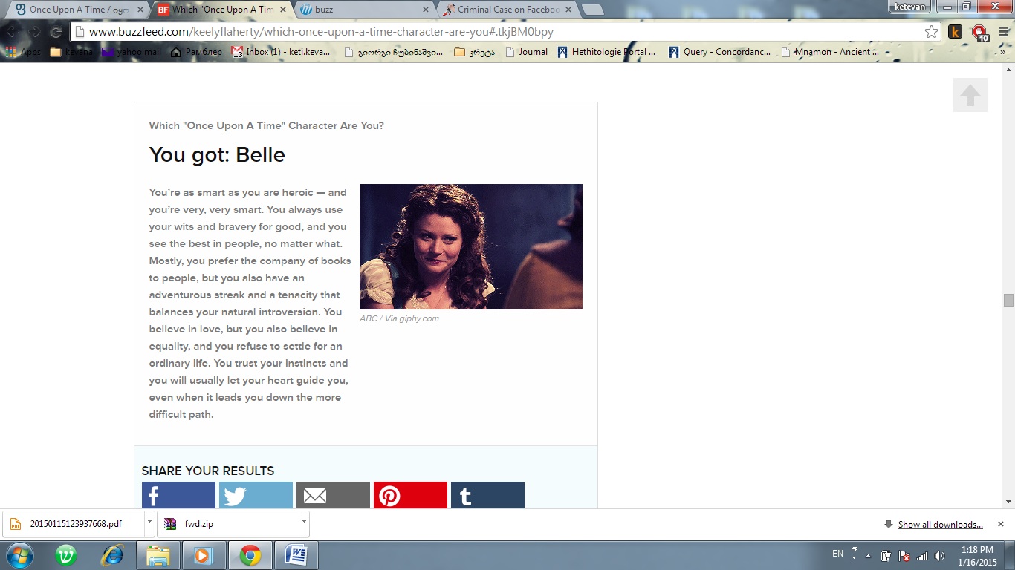Share results on Facebook

(178, 495)
